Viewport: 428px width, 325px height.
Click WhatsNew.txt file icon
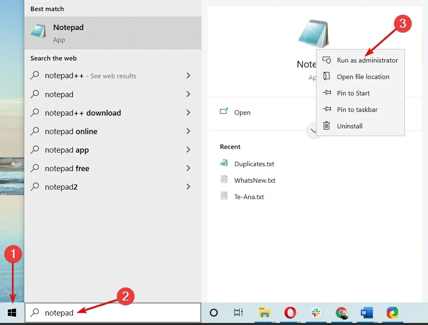[x=224, y=179]
